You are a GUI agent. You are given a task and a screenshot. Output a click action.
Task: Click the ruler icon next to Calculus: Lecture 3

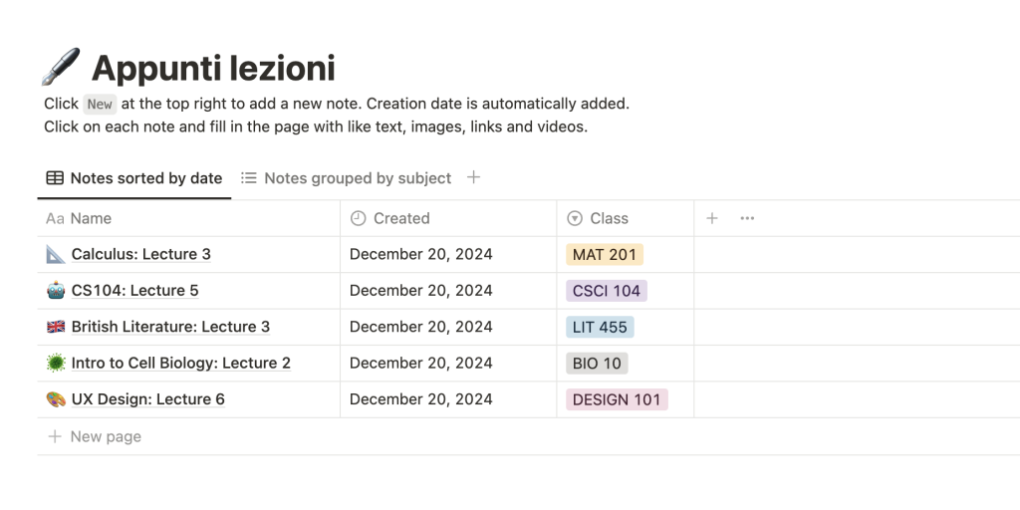tap(56, 254)
